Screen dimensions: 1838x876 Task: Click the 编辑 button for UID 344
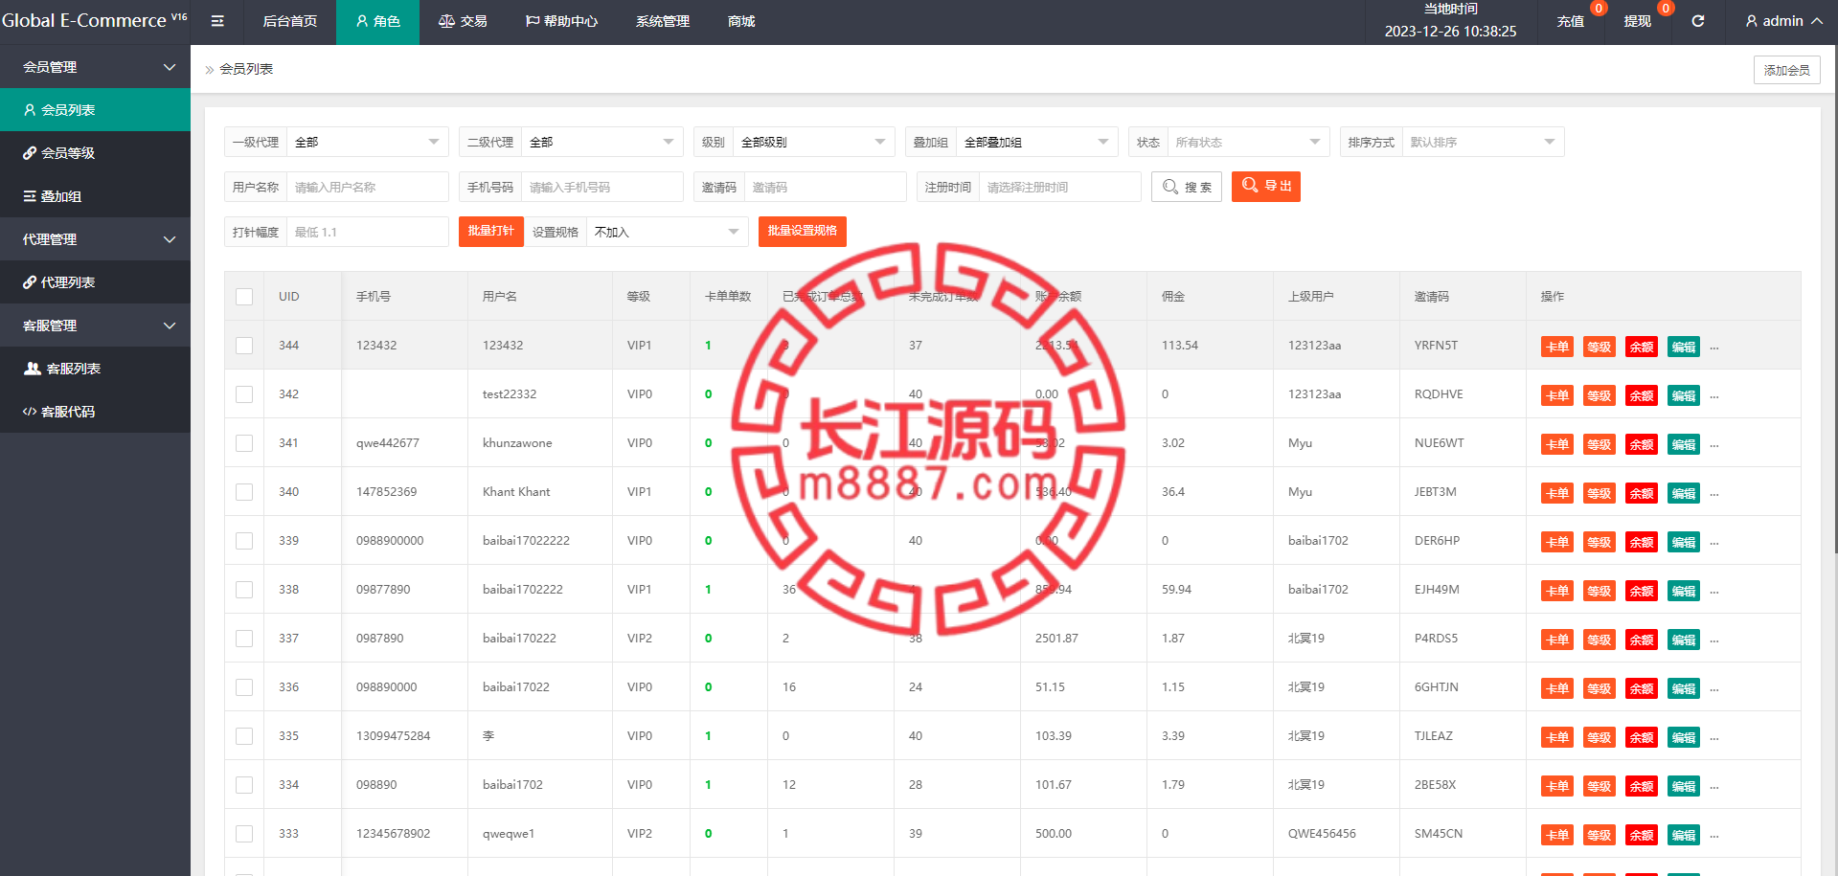tap(1684, 347)
